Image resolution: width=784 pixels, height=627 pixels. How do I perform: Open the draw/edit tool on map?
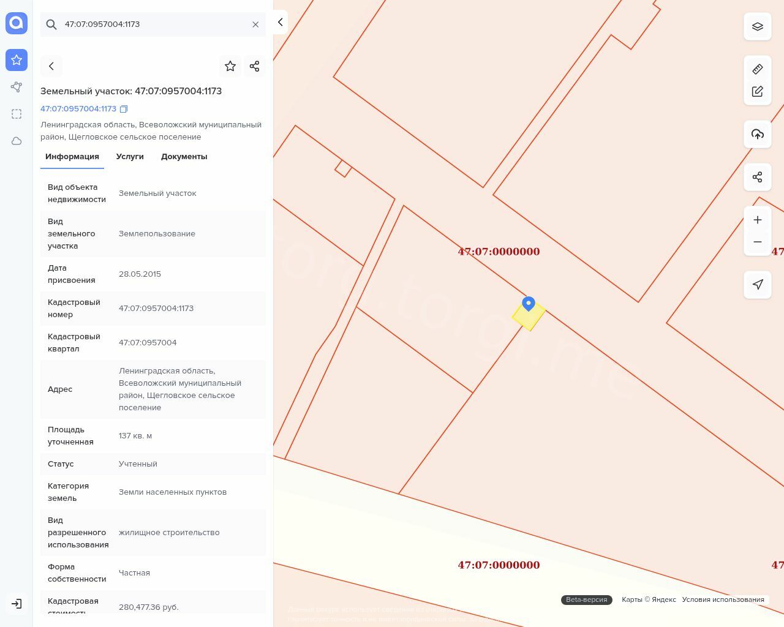[x=758, y=91]
